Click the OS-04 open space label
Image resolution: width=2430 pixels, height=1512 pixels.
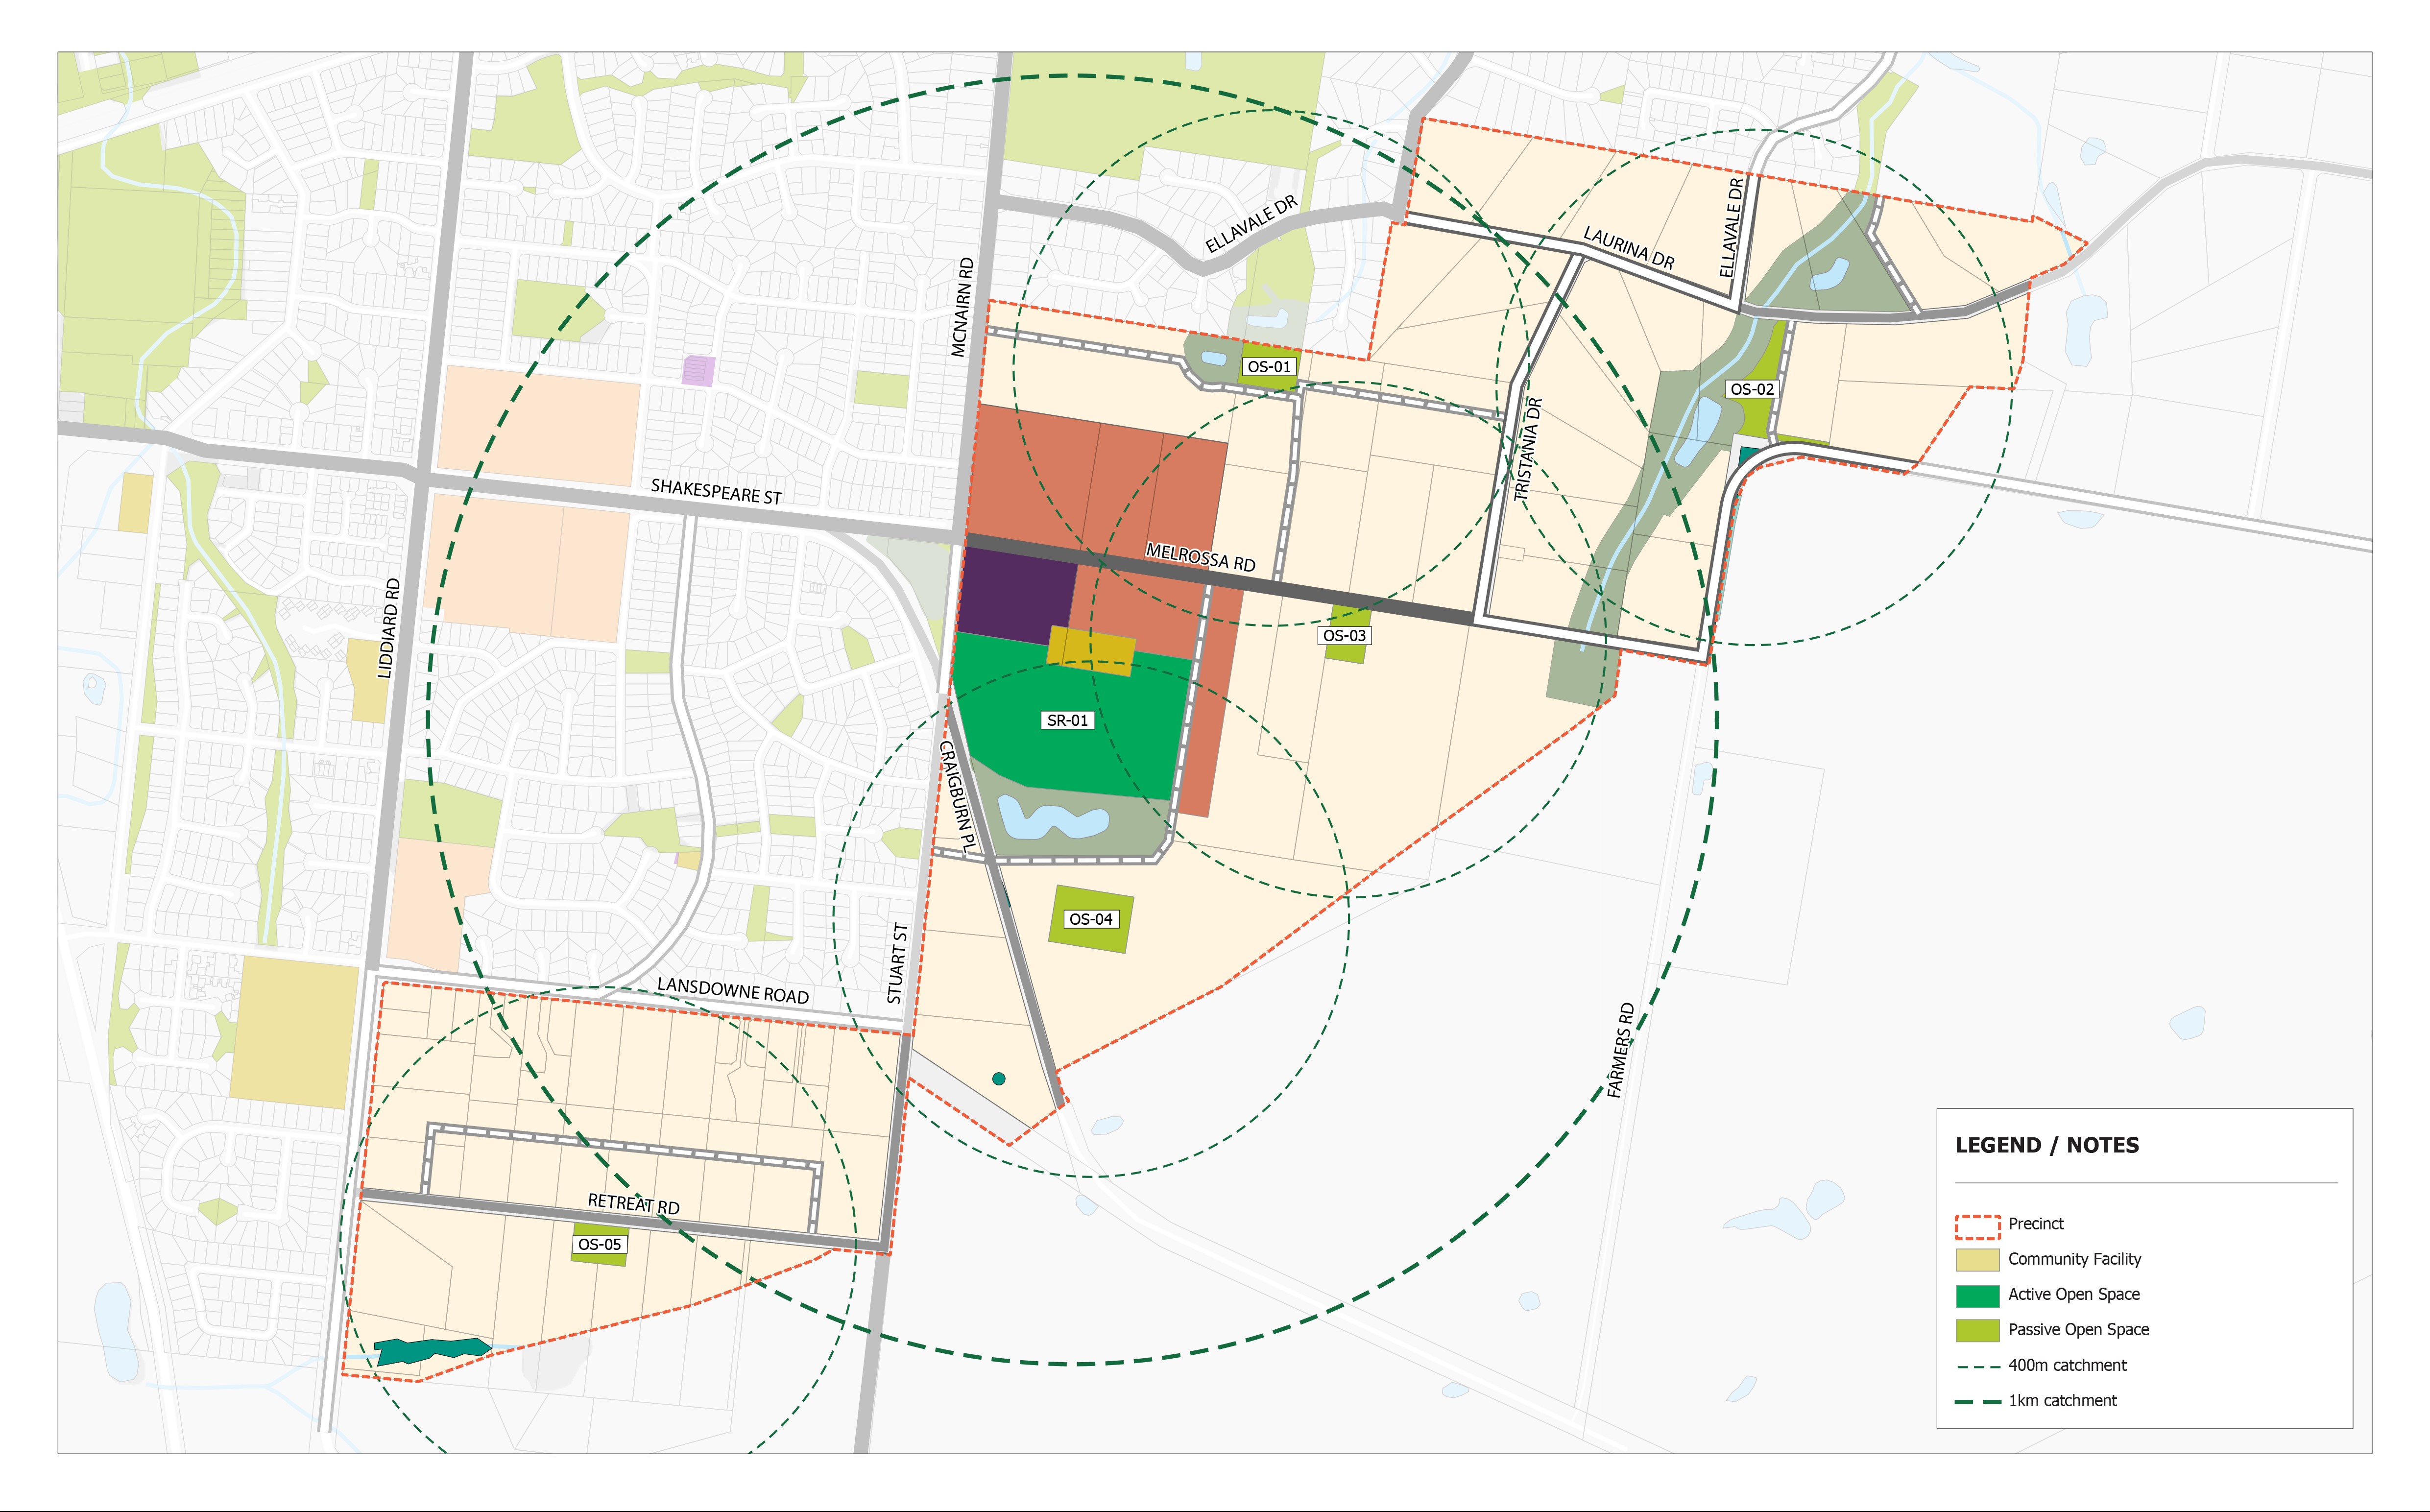pyautogui.click(x=1090, y=919)
